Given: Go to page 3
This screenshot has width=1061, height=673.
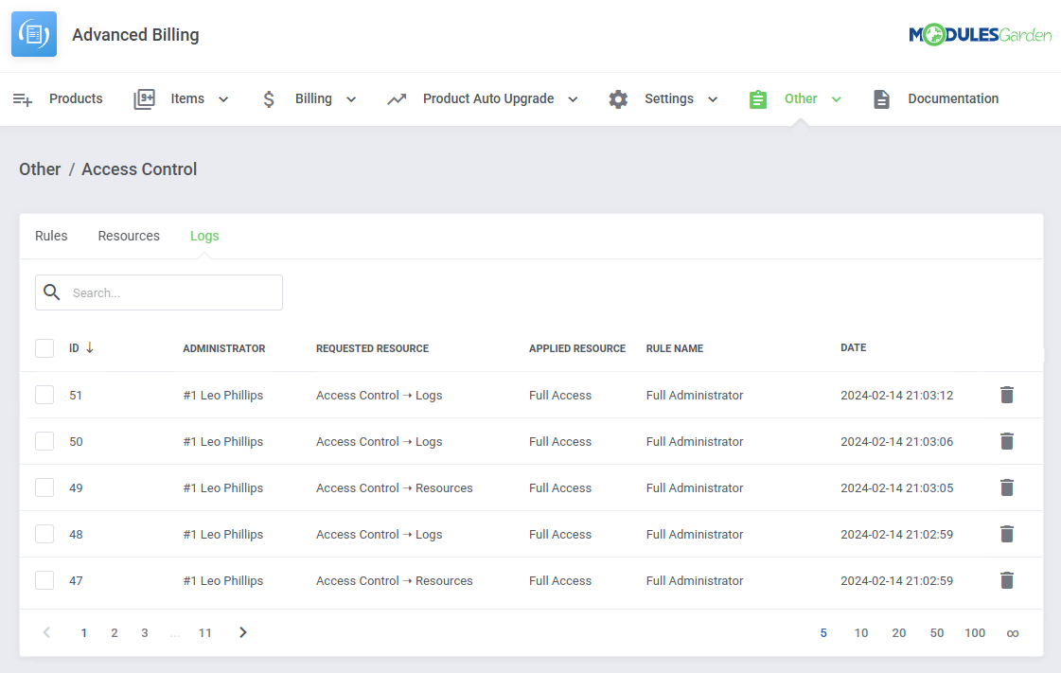Looking at the screenshot, I should [144, 633].
